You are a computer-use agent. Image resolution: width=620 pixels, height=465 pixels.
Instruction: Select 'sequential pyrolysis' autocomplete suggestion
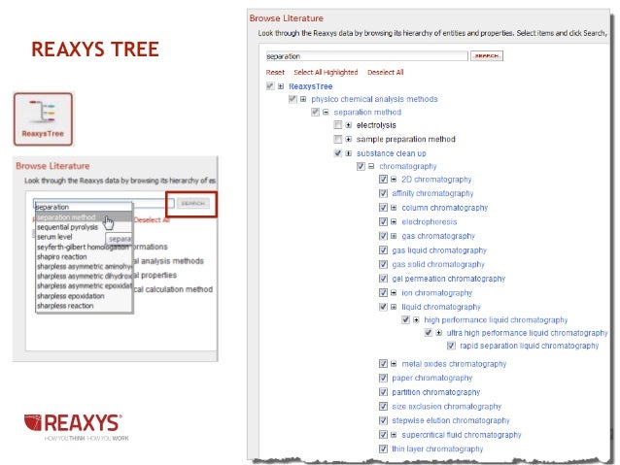84,227
